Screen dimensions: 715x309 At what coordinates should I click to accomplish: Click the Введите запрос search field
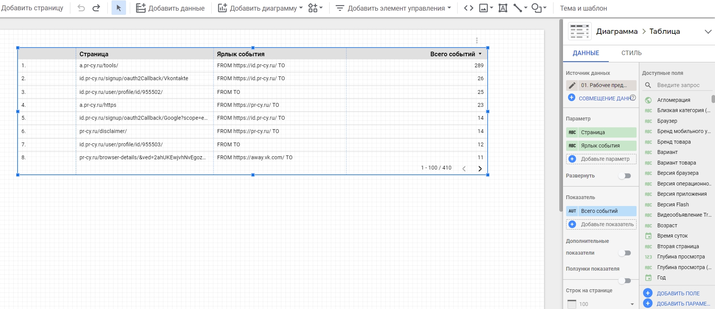point(684,85)
